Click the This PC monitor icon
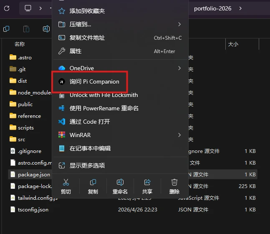The height and width of the screenshot is (234, 270). pos(28,8)
